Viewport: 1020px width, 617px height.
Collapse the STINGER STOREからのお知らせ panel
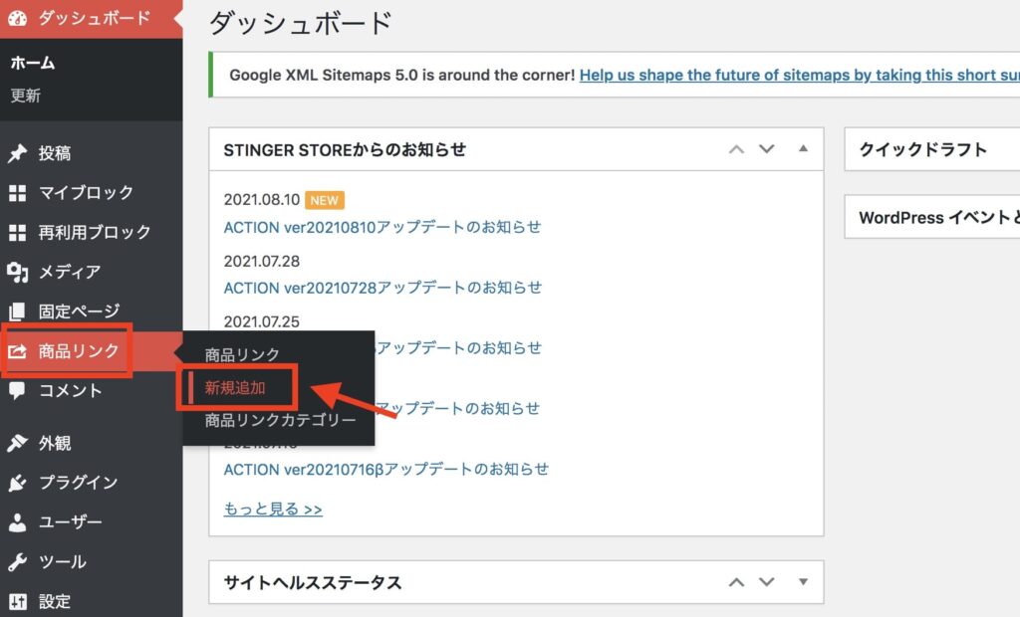pyautogui.click(x=804, y=149)
